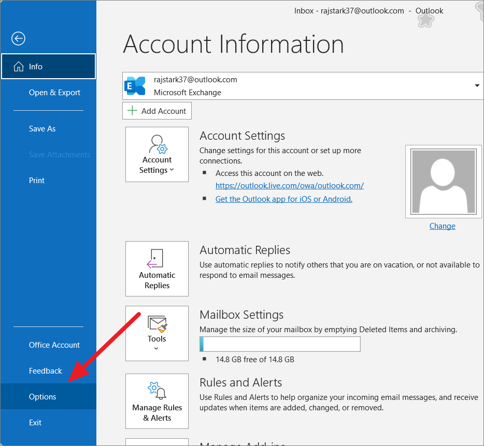Click the Exchange account icon
Screen dimensions: 484x446
[135, 86]
